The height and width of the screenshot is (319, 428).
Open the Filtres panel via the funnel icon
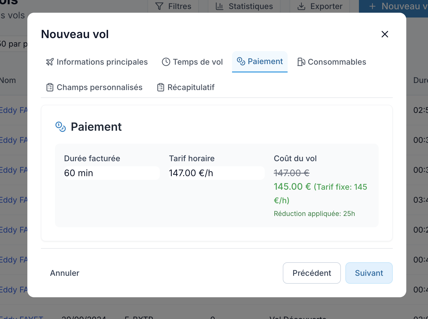(x=159, y=6)
